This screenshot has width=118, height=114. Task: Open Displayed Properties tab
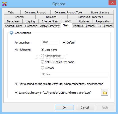91,17
